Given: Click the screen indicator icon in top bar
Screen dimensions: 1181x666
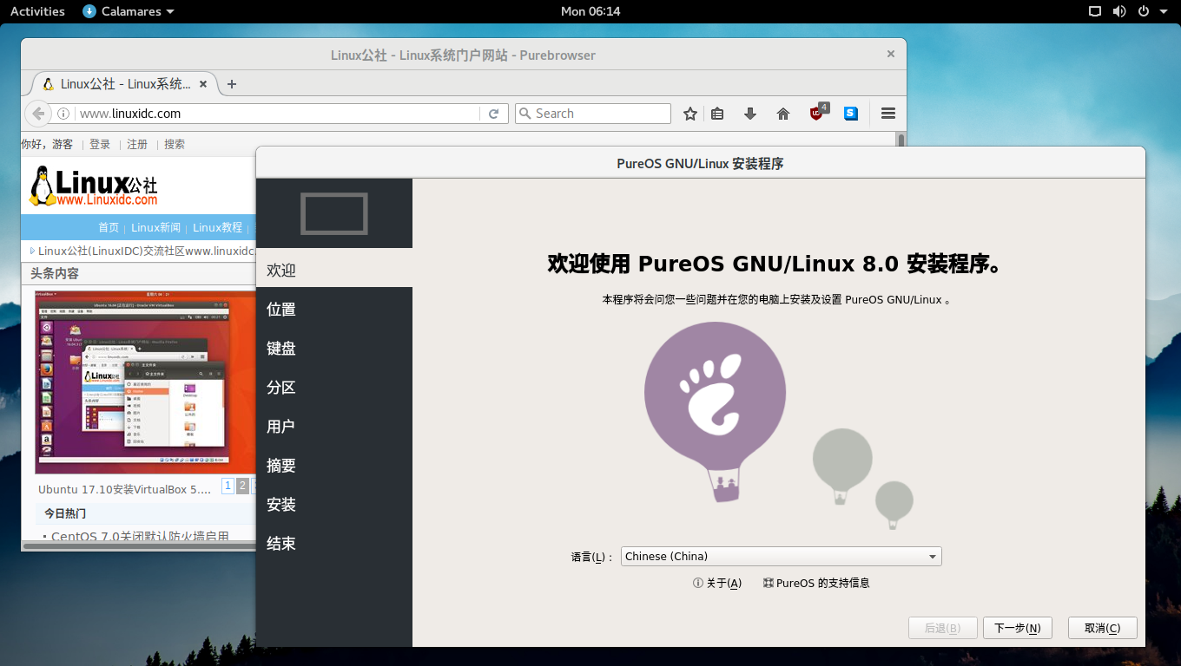Looking at the screenshot, I should [1094, 11].
